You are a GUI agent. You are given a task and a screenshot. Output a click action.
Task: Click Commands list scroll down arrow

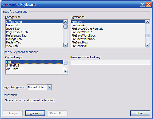pos(148,45)
